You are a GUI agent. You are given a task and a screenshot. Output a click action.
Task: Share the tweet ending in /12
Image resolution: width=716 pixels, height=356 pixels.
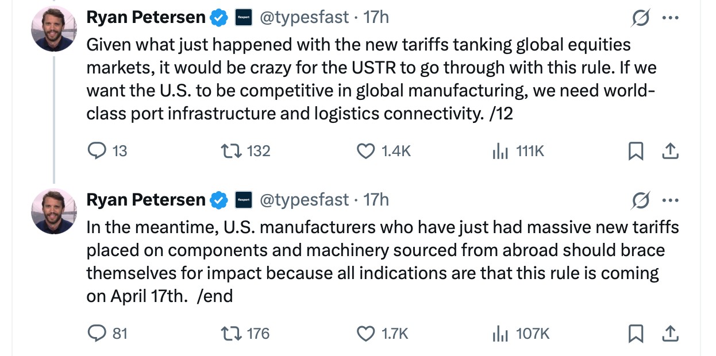click(671, 151)
